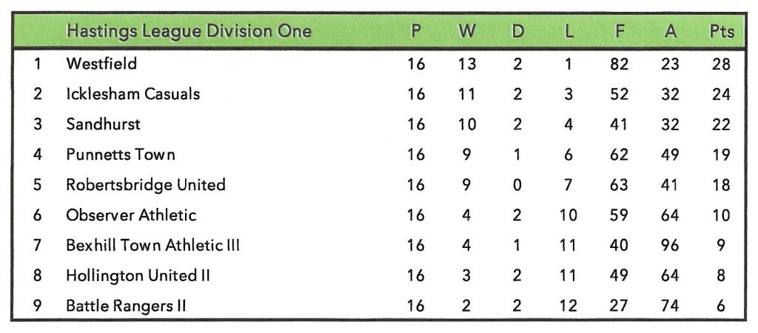Click the Icklesham Casuals team name
Screen dimensions: 758x333
[x=133, y=94]
